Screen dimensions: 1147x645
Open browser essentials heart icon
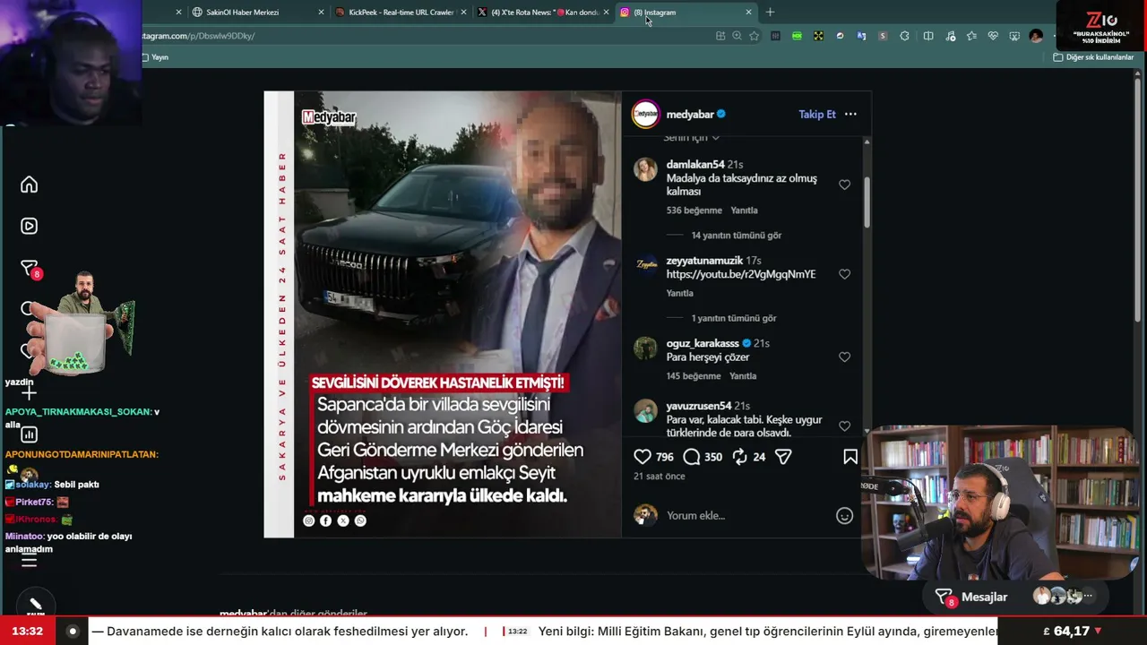(x=993, y=36)
